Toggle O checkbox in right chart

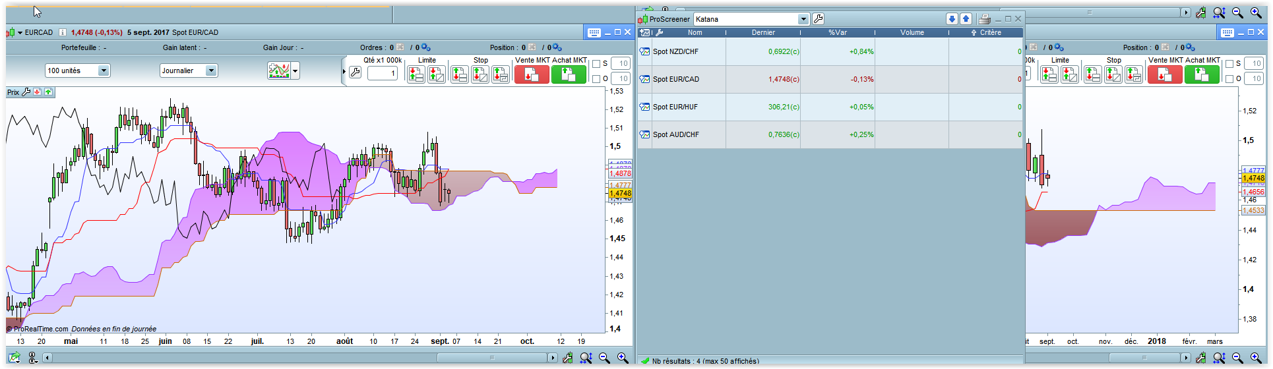click(1229, 79)
